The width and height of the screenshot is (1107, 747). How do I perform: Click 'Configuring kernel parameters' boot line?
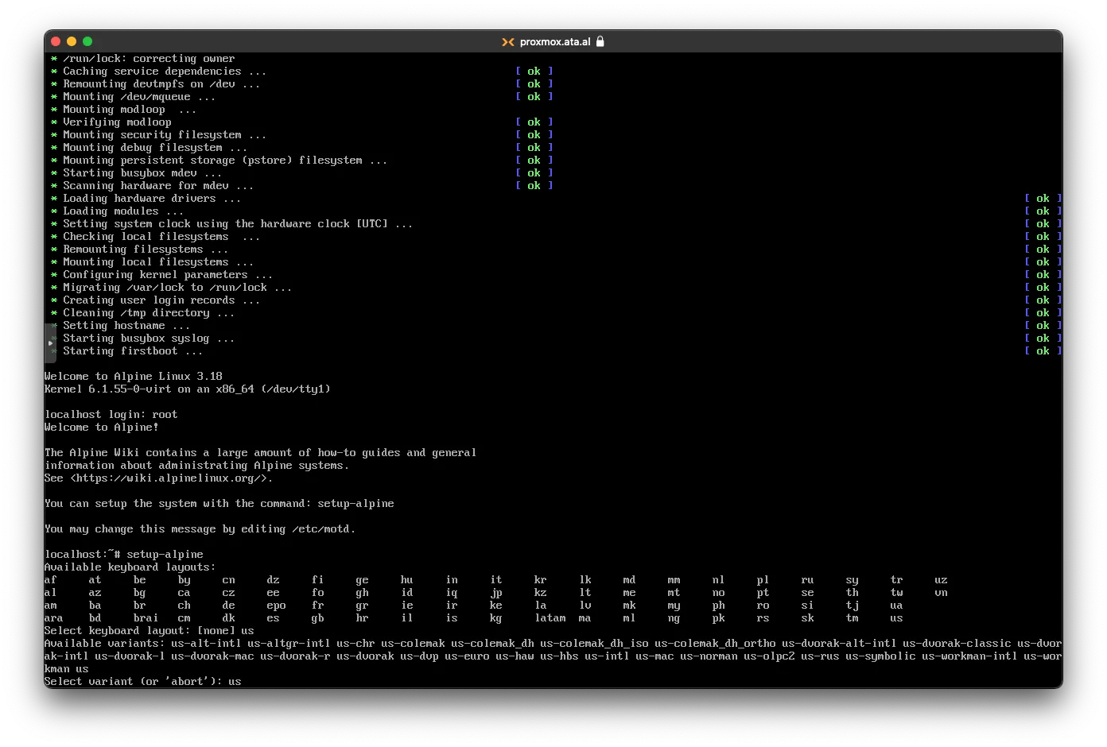(162, 275)
